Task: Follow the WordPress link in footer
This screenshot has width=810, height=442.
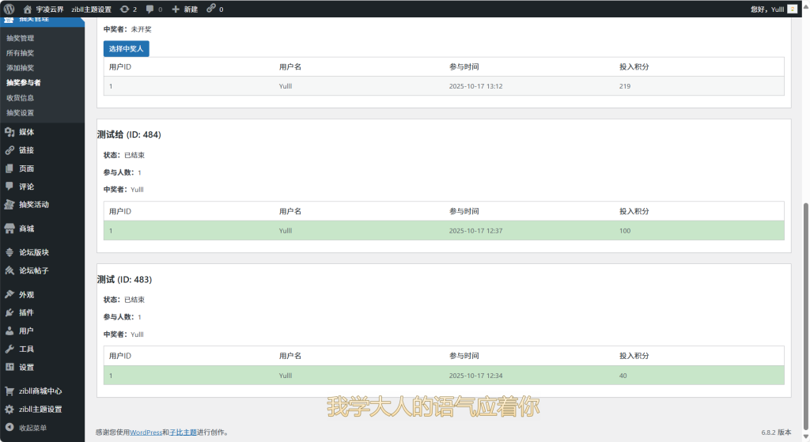Action: 146,433
